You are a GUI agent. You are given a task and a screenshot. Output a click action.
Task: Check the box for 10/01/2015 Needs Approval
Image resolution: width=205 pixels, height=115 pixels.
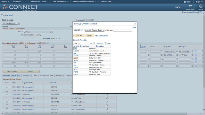[7, 91]
